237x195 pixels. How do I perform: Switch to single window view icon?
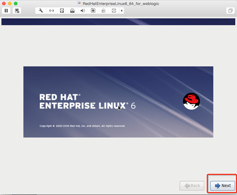pyautogui.click(x=230, y=11)
